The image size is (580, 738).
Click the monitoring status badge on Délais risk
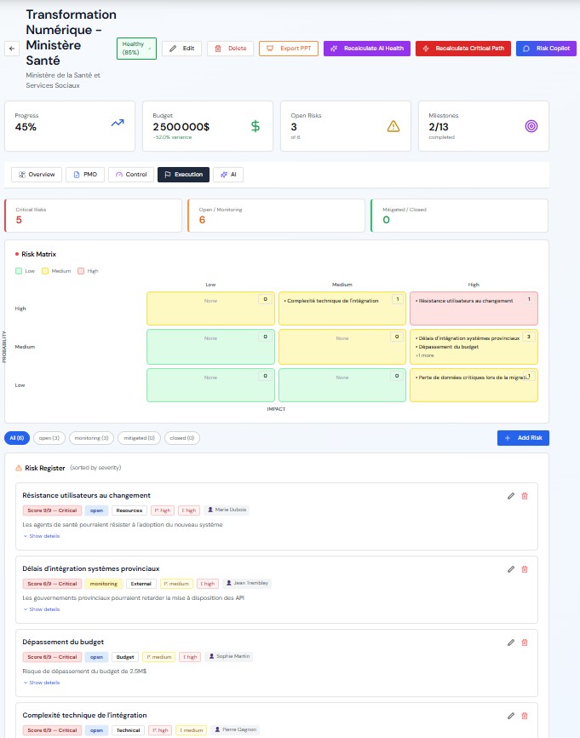click(x=104, y=584)
